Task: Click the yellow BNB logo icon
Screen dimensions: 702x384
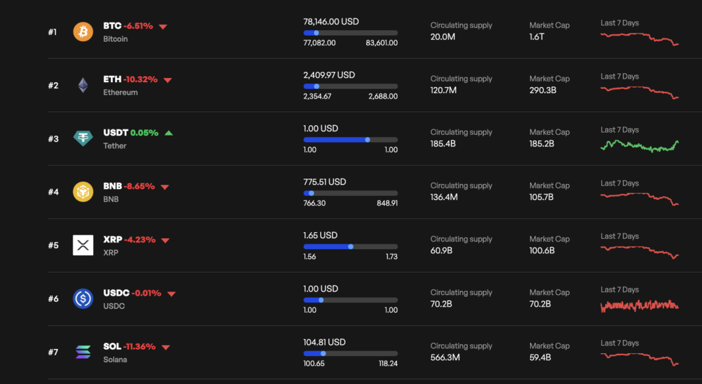Action: (83, 192)
